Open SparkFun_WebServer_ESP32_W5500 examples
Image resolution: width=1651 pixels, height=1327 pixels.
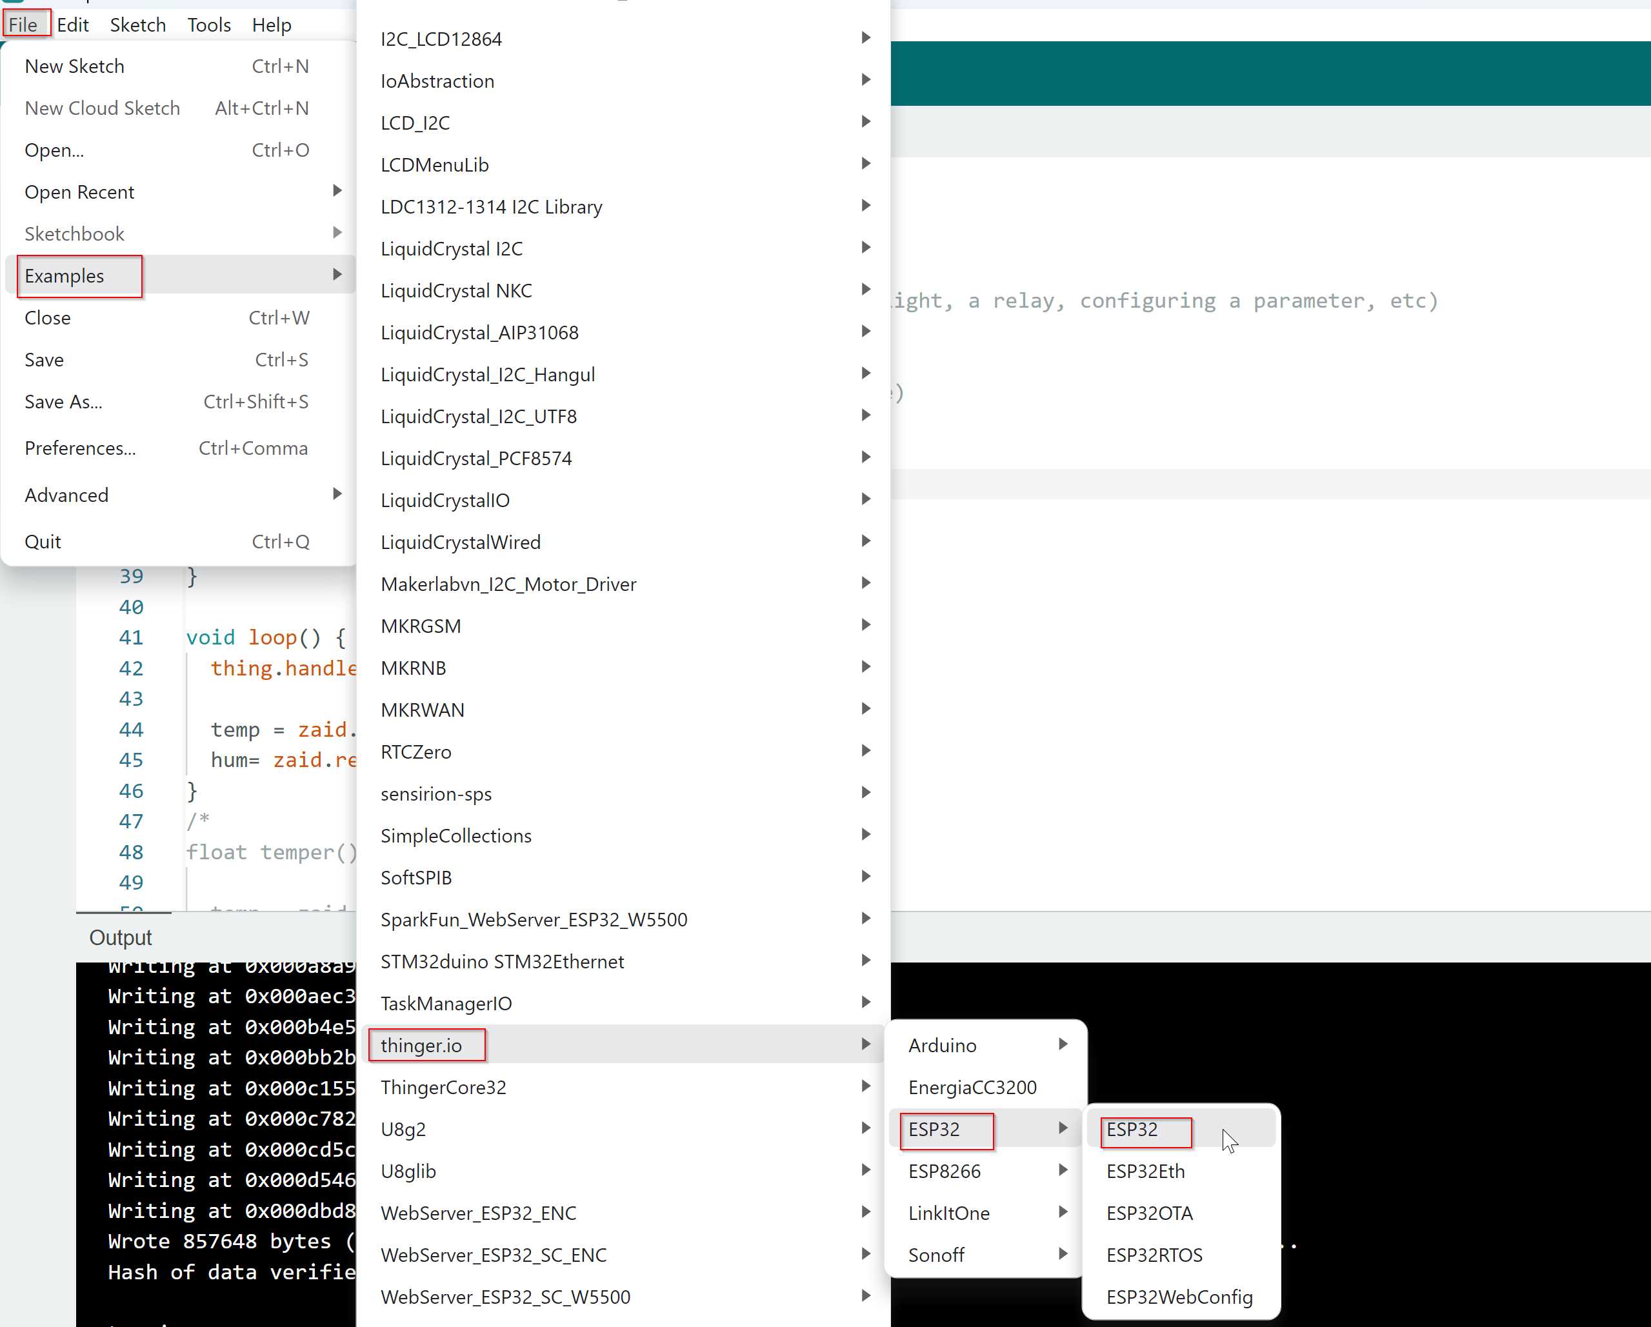click(623, 920)
